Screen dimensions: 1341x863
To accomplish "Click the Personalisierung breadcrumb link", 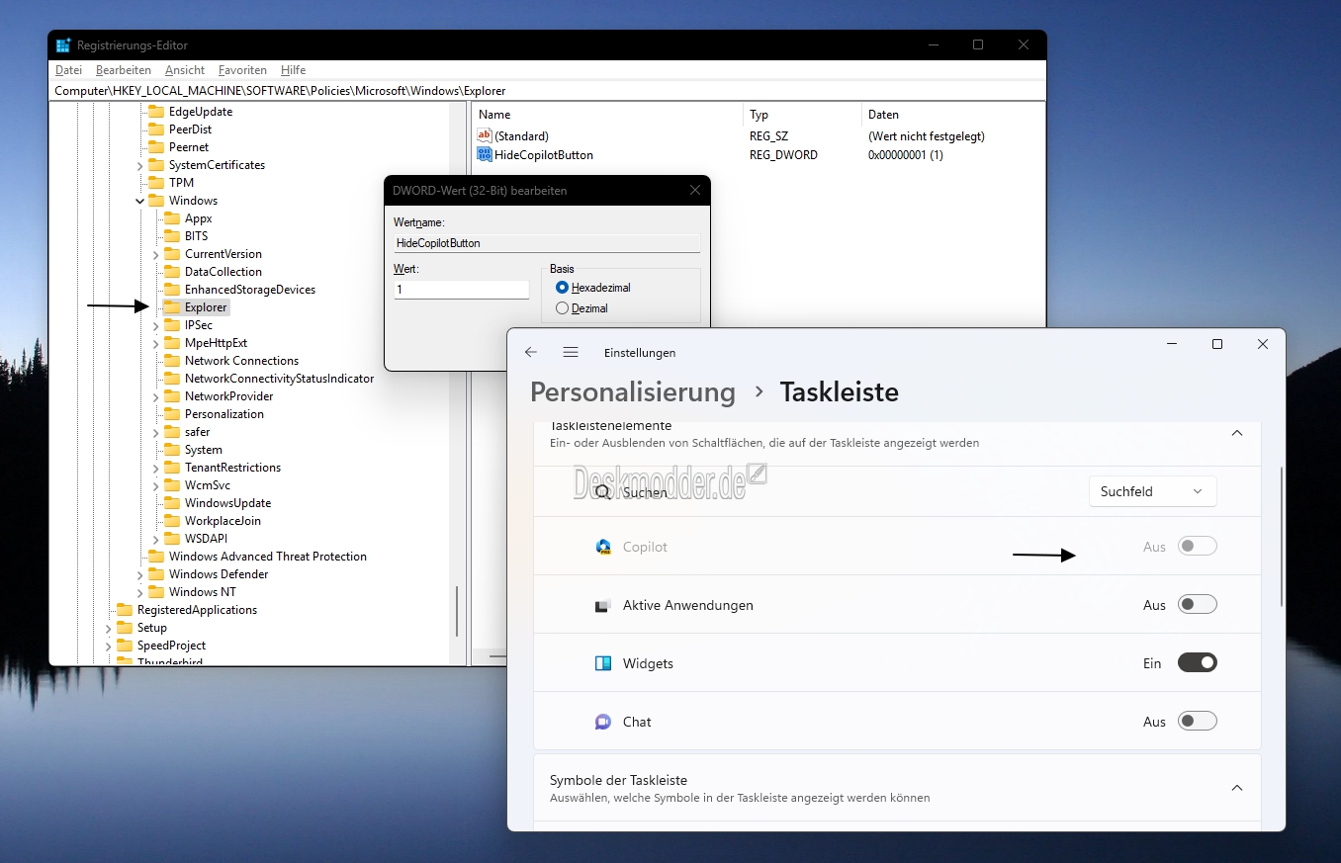I will [x=633, y=392].
